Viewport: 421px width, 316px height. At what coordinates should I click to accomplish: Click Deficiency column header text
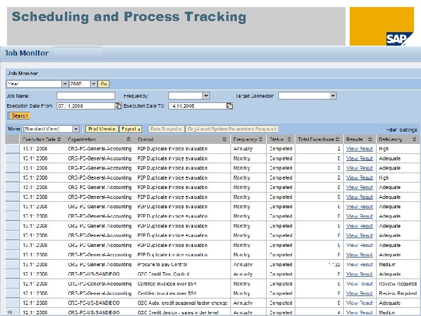pyautogui.click(x=391, y=139)
